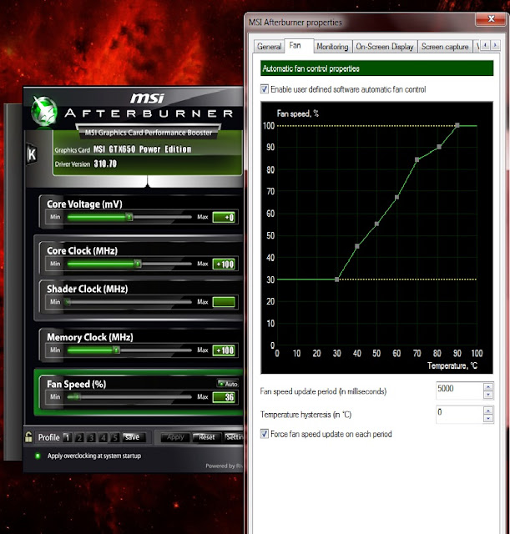The height and width of the screenshot is (534, 510).
Task: Open the Screen capture tab
Action: click(445, 47)
